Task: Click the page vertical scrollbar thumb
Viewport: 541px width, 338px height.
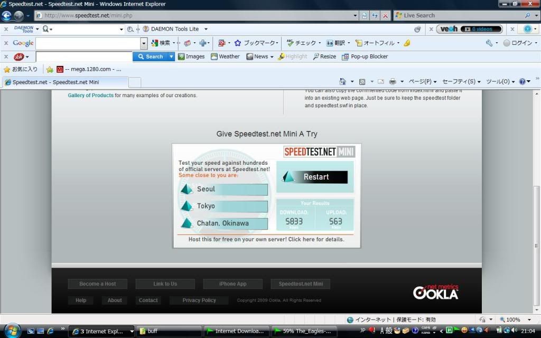Action: coord(536,246)
